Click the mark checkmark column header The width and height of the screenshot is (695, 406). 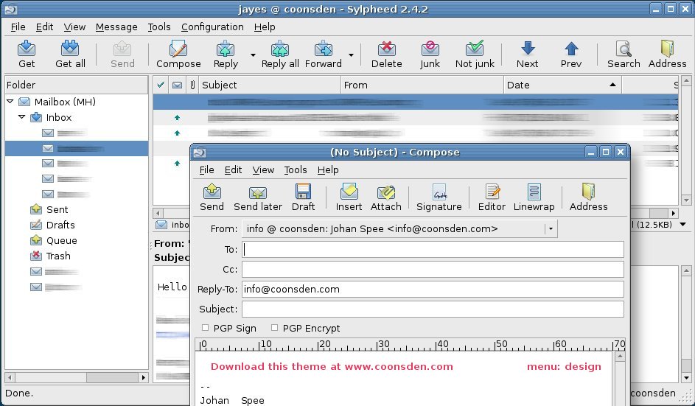click(161, 85)
